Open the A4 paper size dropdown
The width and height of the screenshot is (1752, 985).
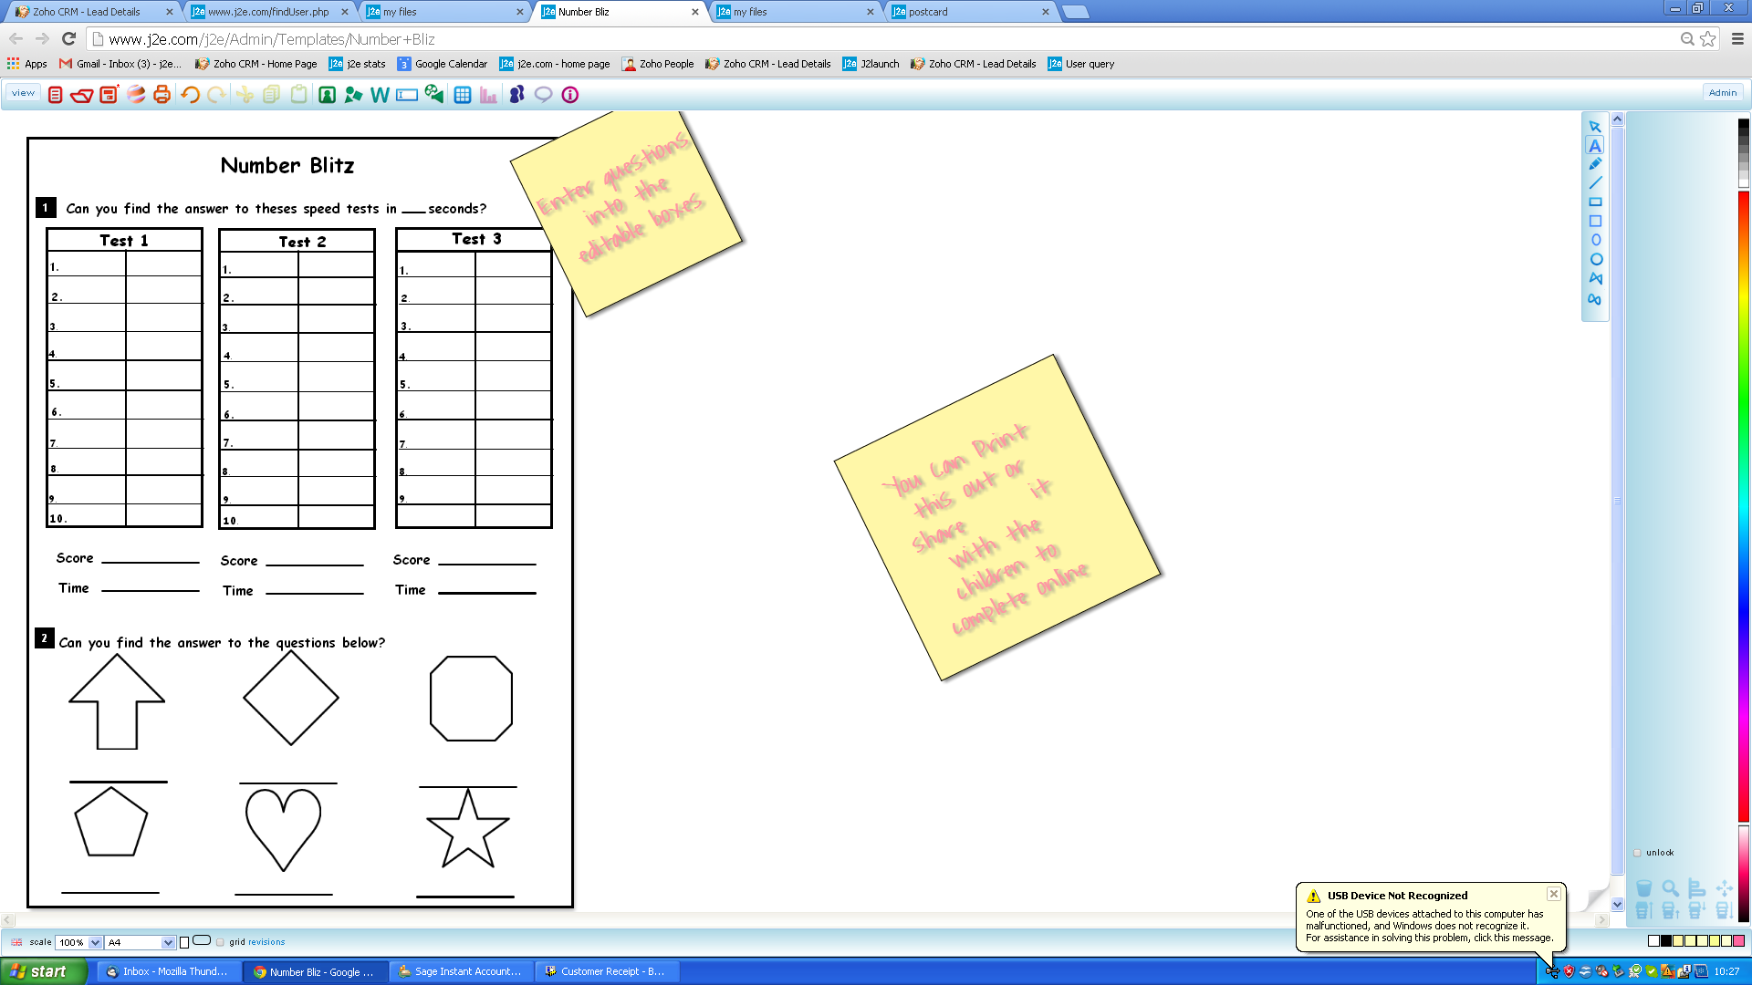(x=167, y=942)
